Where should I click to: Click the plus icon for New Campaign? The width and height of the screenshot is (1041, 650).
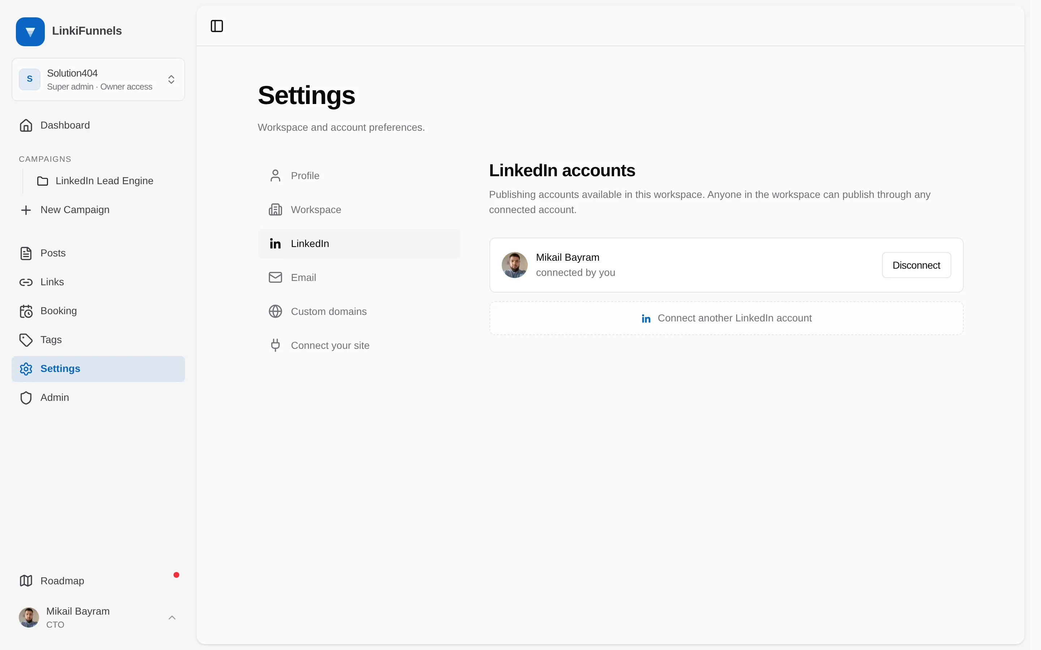click(x=26, y=210)
